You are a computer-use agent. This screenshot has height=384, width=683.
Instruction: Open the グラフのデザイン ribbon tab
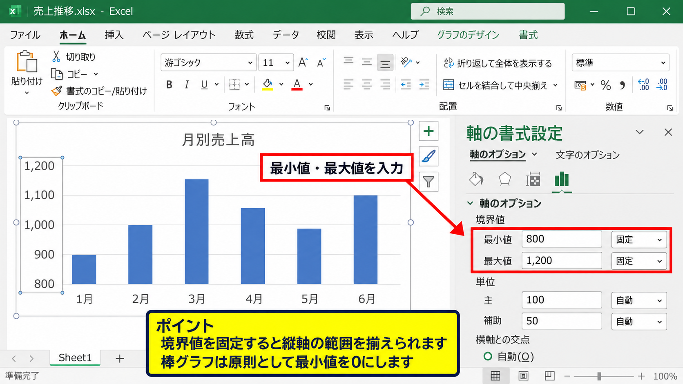point(468,35)
